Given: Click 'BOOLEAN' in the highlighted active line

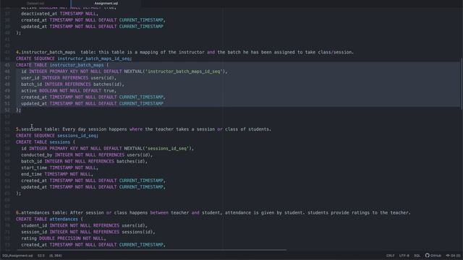Looking at the screenshot, I should pos(48,91).
